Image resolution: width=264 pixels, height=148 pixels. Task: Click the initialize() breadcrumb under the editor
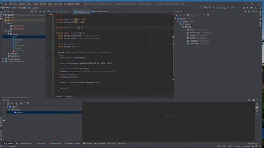pos(69,97)
